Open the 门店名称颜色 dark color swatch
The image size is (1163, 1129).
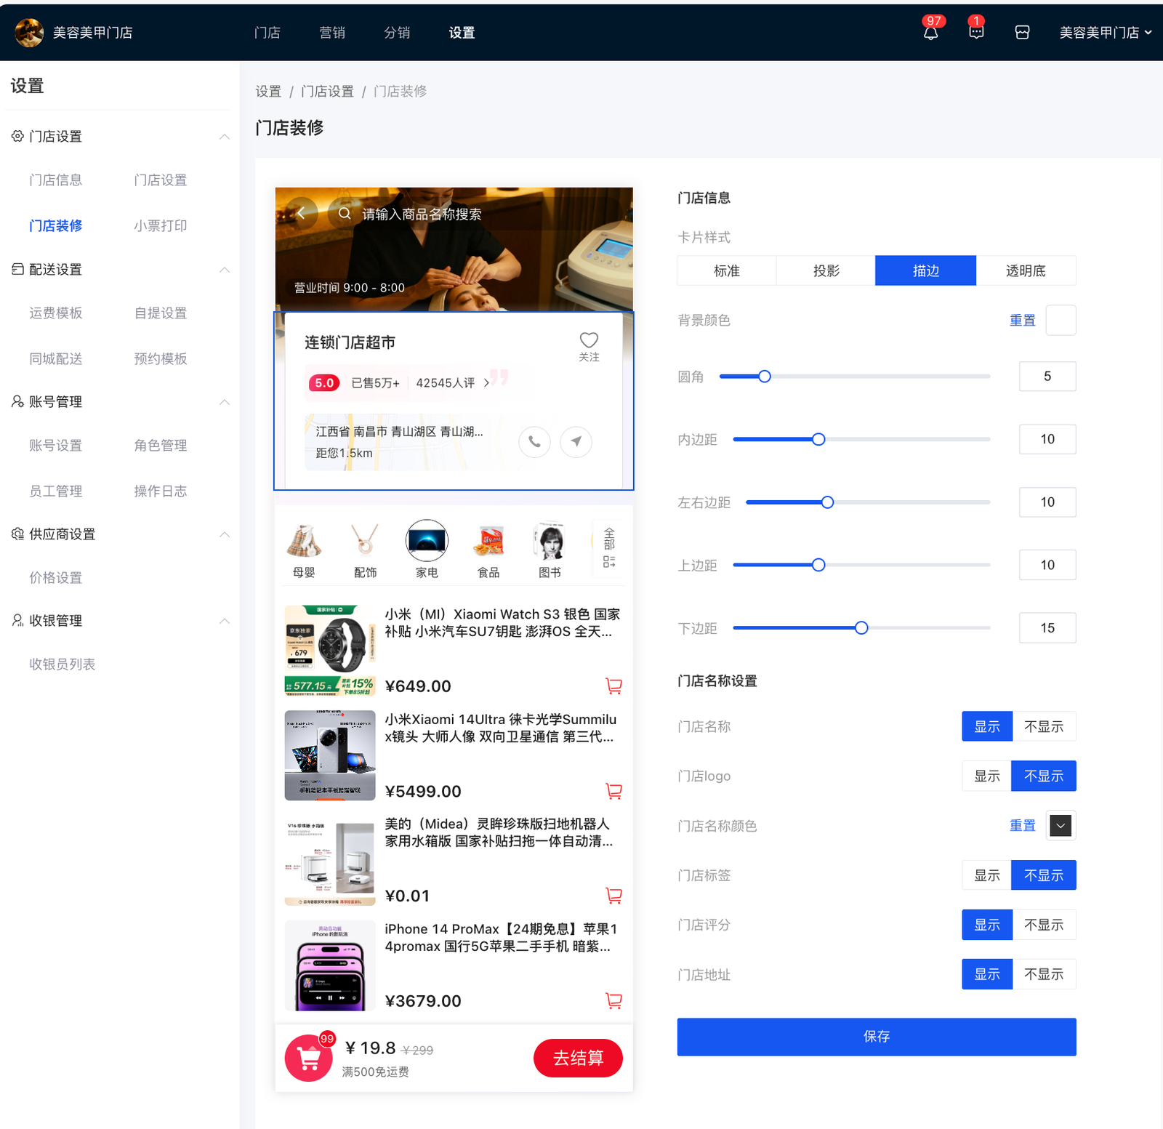click(x=1061, y=826)
